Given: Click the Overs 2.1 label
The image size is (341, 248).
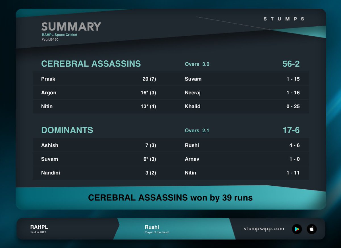Looking at the screenshot, I should (x=197, y=130).
